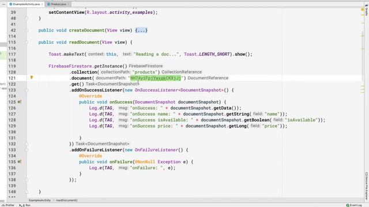The height and width of the screenshot is (207, 369).
Task: Open the Event Log
Action: point(354,205)
